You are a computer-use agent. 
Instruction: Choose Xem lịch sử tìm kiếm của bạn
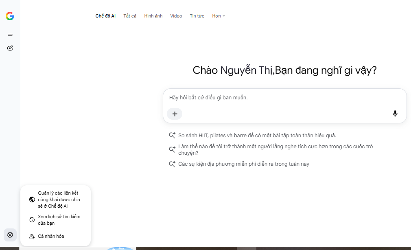pos(55,220)
